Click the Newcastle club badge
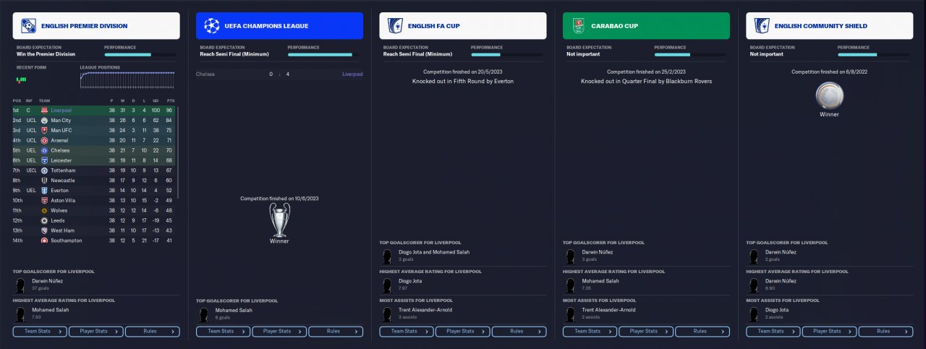This screenshot has width=926, height=349. (44, 181)
